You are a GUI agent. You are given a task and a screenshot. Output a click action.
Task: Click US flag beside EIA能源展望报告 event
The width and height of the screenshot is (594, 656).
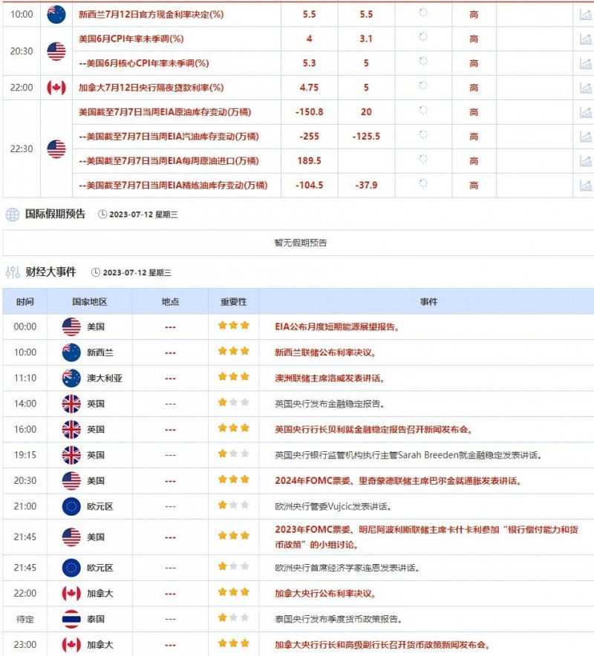[70, 325]
